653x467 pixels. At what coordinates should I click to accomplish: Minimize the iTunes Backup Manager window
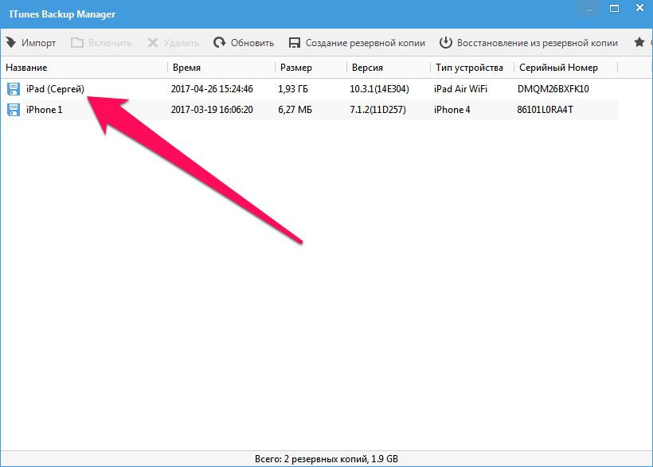click(x=589, y=8)
